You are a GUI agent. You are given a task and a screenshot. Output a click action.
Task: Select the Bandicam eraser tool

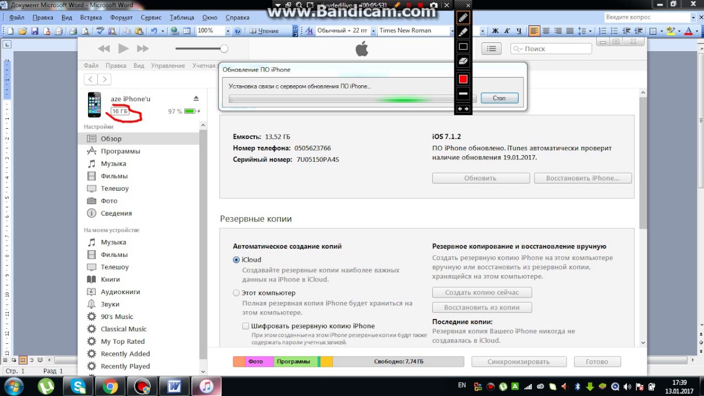[x=463, y=61]
